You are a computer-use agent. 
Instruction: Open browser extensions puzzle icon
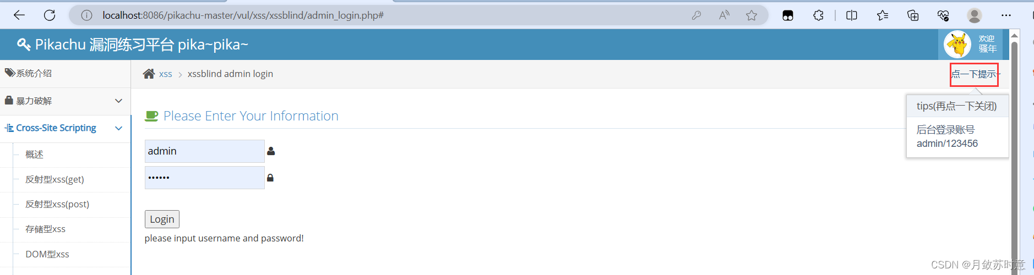click(818, 15)
